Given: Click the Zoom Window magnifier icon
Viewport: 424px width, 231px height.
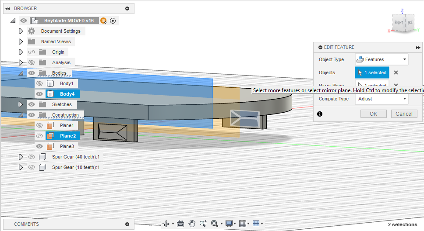Looking at the screenshot, I should click(215, 224).
